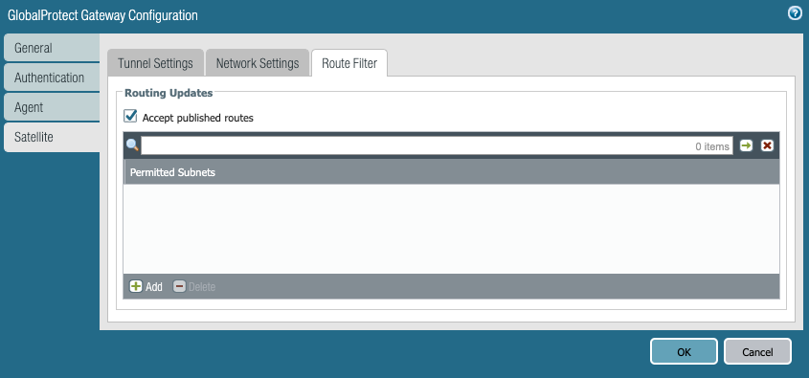
Task: Go to the Agent side tab
Action: coord(52,108)
